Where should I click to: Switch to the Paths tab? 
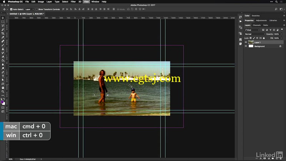[x=266, y=25]
